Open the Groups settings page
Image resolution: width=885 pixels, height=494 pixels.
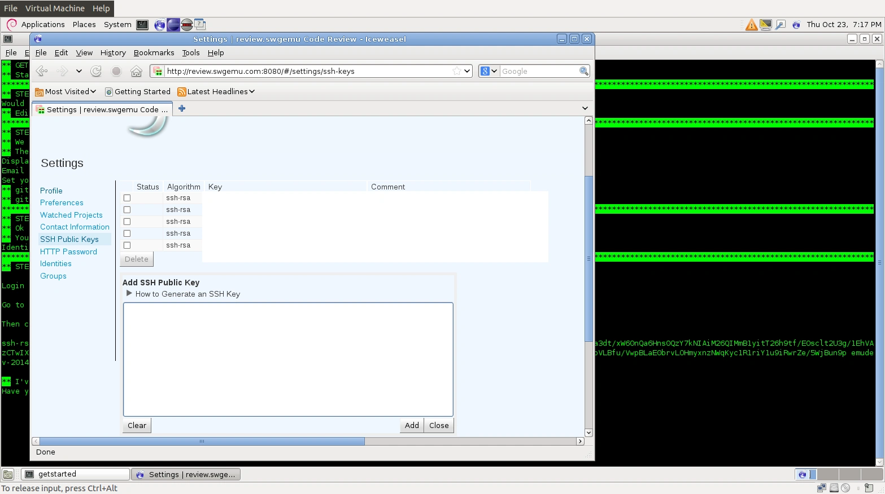(53, 276)
